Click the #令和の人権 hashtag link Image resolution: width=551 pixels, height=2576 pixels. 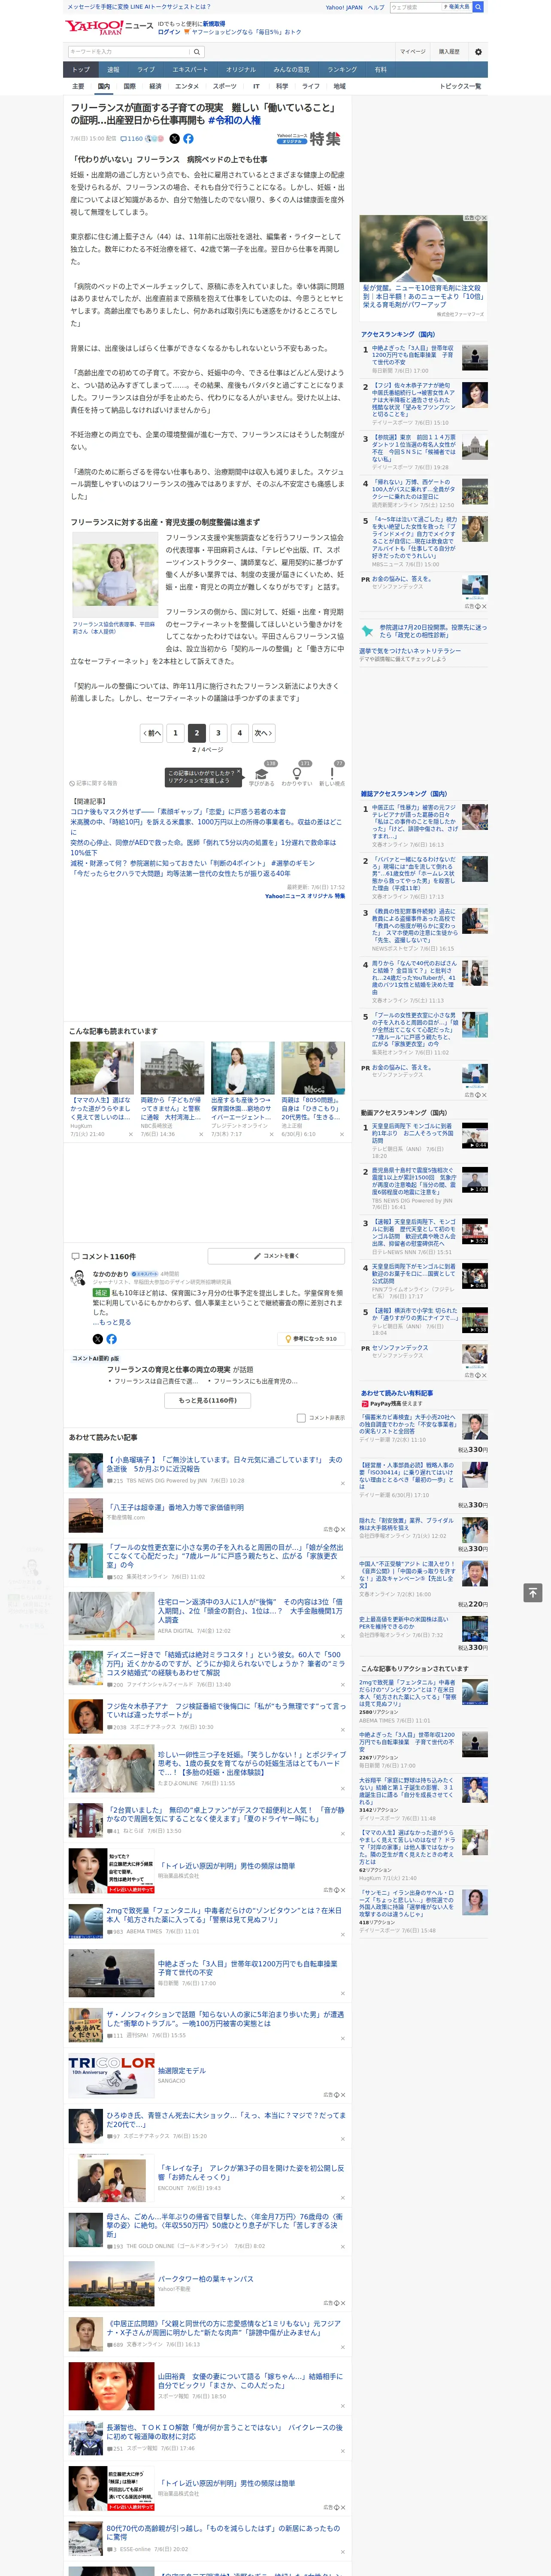pos(234,120)
